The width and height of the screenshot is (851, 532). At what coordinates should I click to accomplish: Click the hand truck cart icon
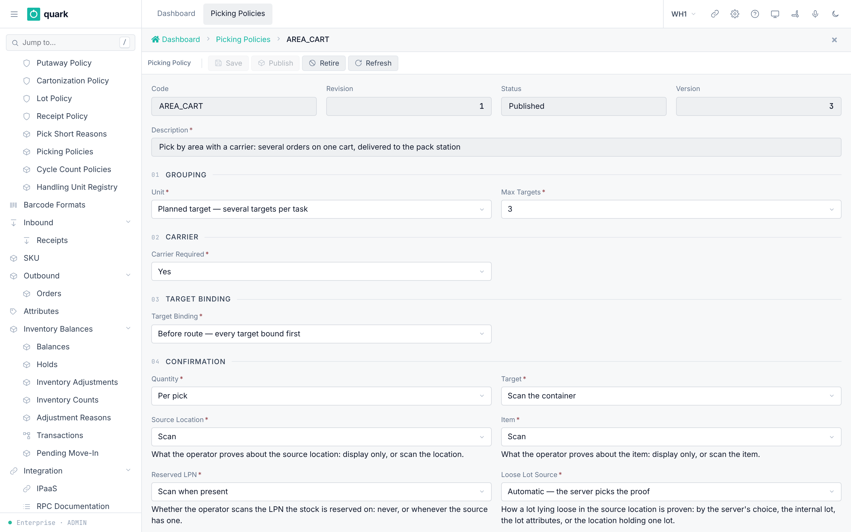click(795, 14)
